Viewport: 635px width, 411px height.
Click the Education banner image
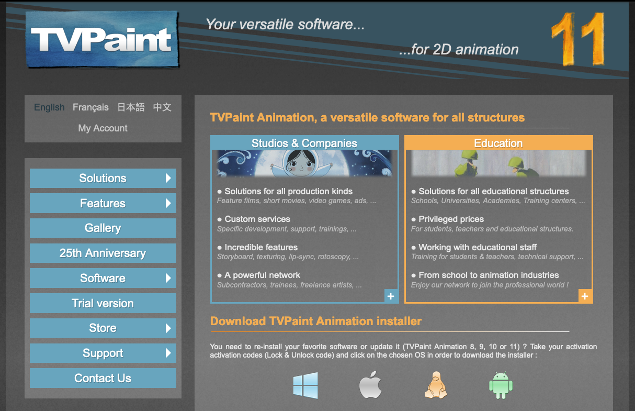498,163
